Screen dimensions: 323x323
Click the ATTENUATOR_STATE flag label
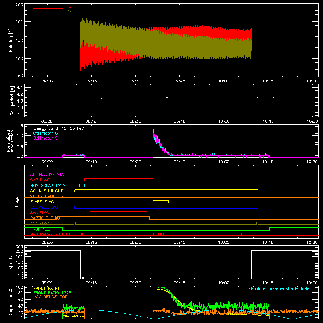[49, 174]
